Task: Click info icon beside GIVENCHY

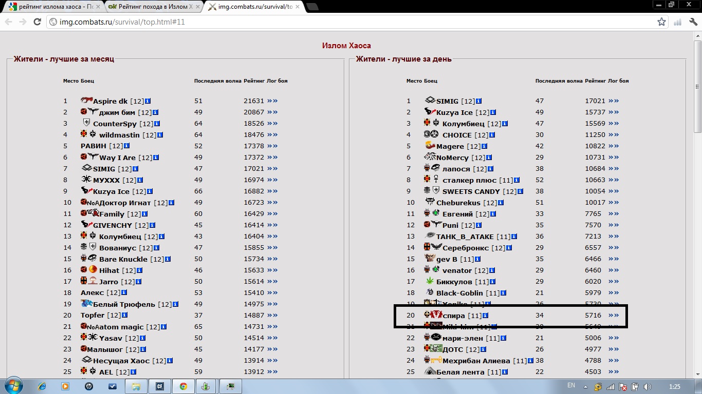Action: click(x=153, y=225)
